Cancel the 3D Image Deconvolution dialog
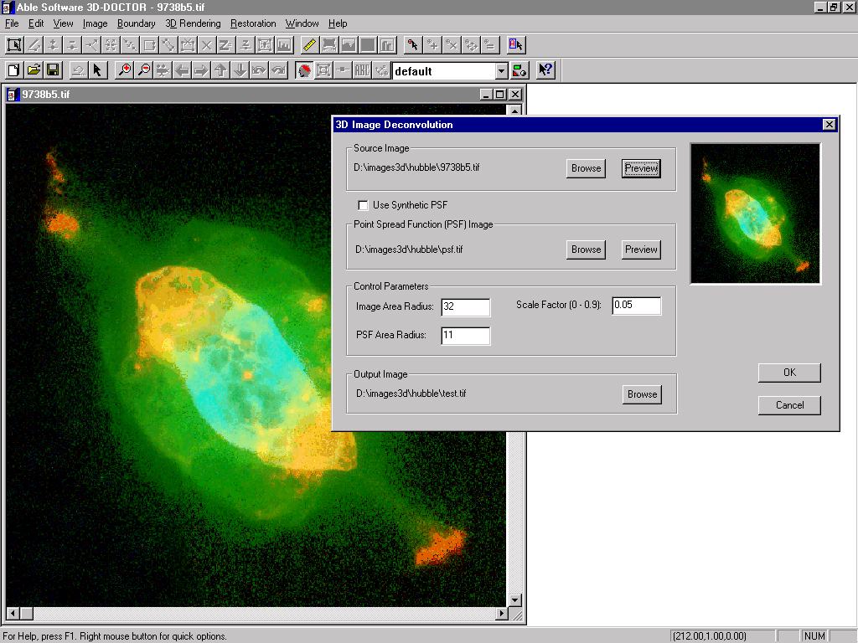858x643 pixels. (x=789, y=405)
